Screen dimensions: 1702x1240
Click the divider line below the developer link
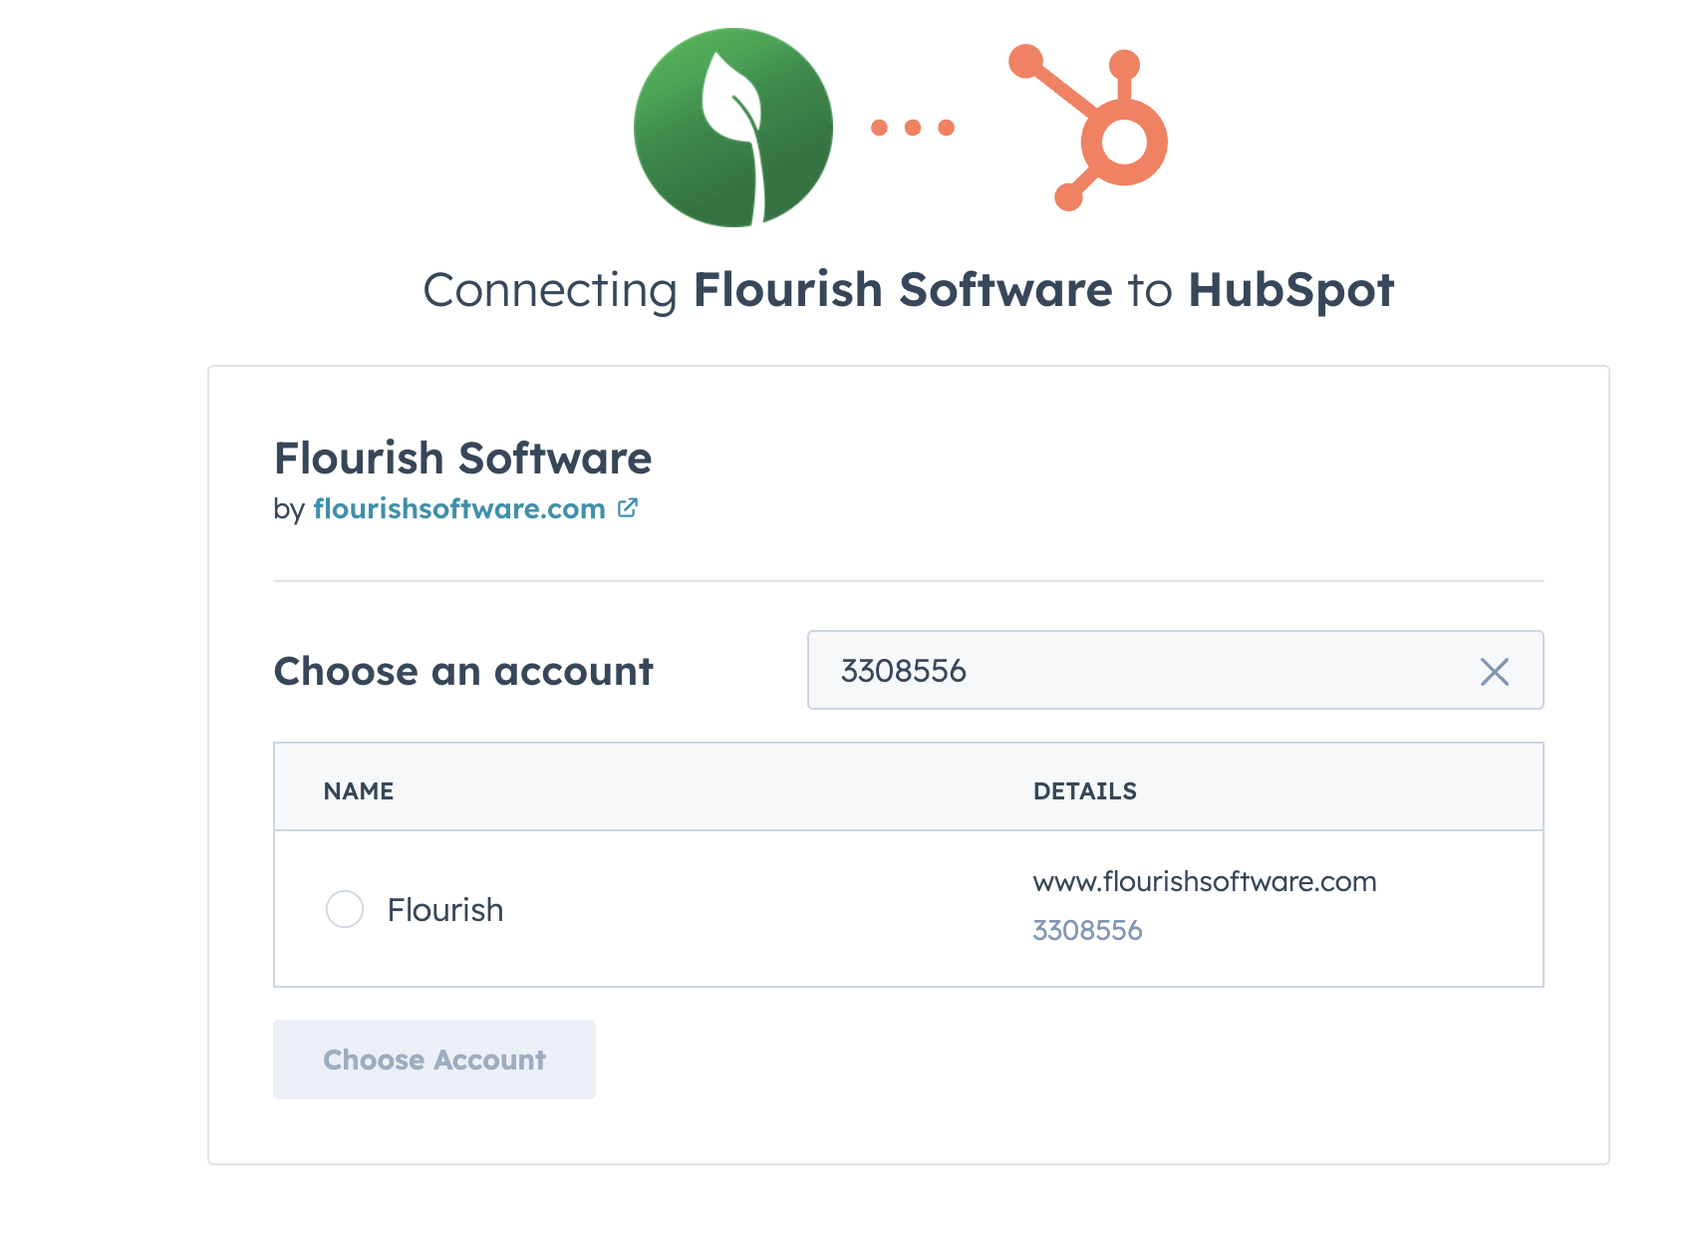(x=908, y=581)
